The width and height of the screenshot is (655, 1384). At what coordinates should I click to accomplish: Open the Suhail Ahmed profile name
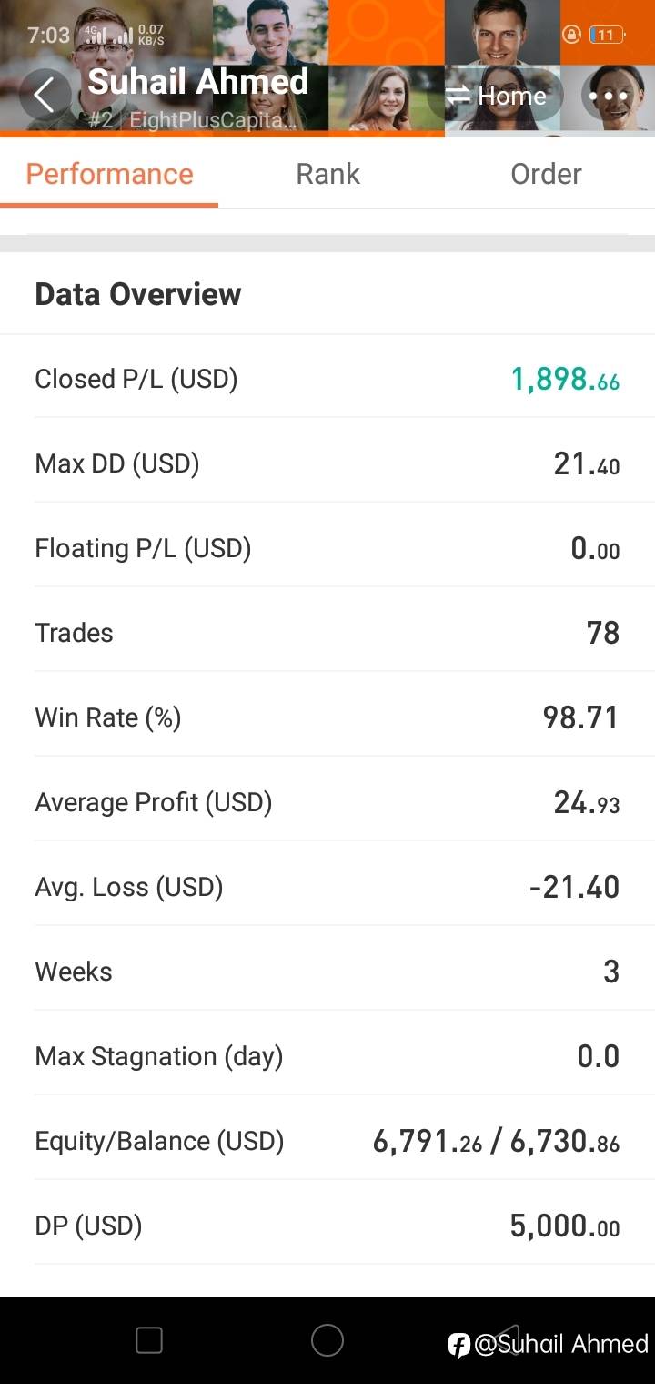[x=198, y=82]
